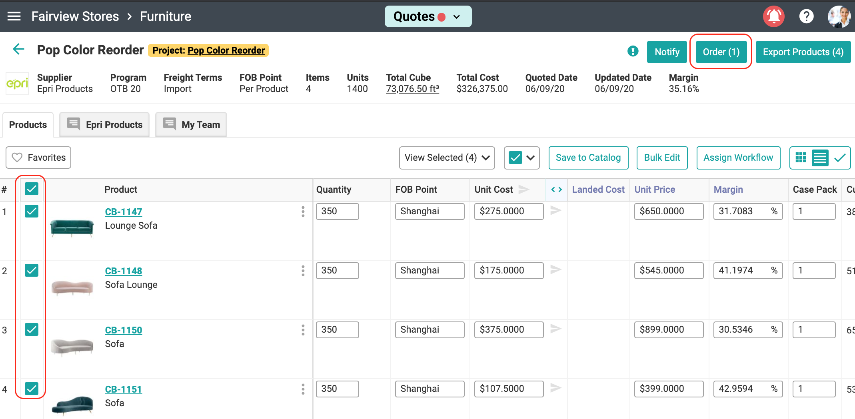This screenshot has width=855, height=419.
Task: Open the help question mark icon
Action: [x=806, y=16]
